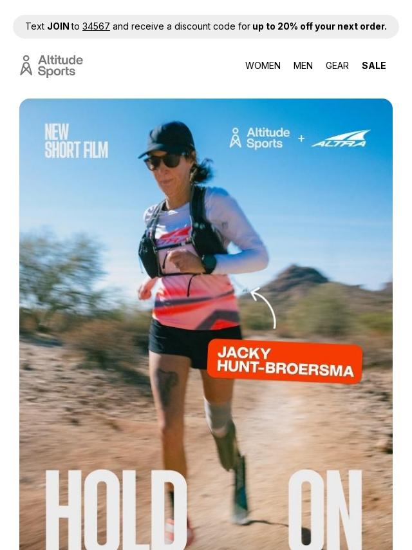Click the large ON title text
Image resolution: width=412 pixels, height=550 pixels.
point(325,509)
